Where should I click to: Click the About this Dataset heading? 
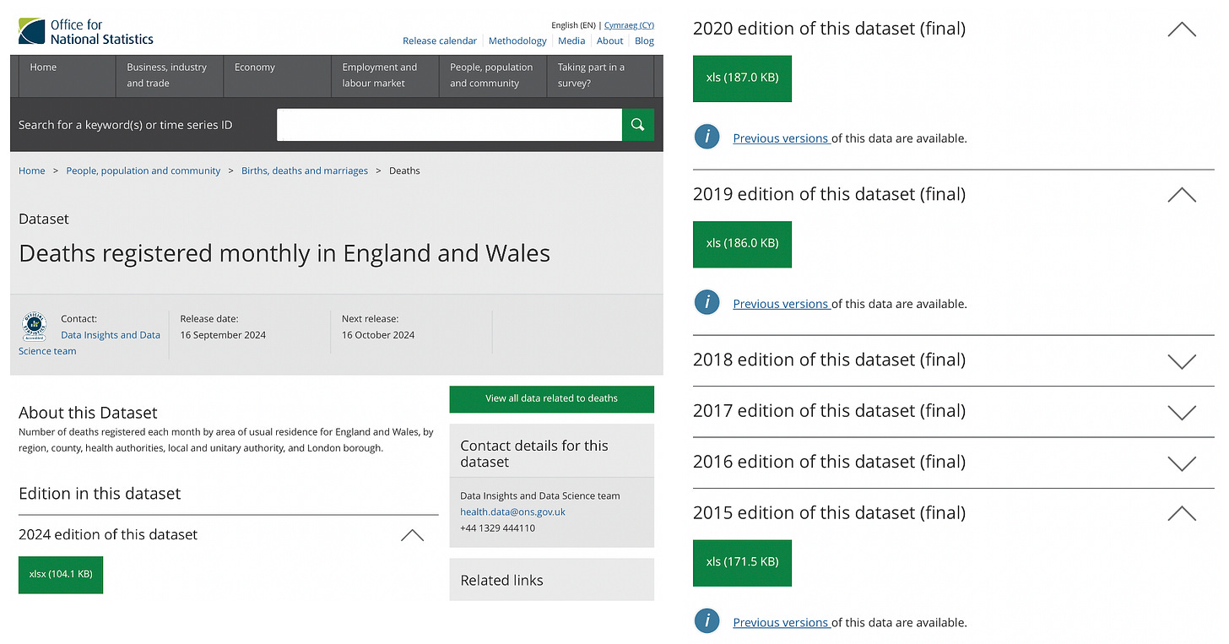88,413
